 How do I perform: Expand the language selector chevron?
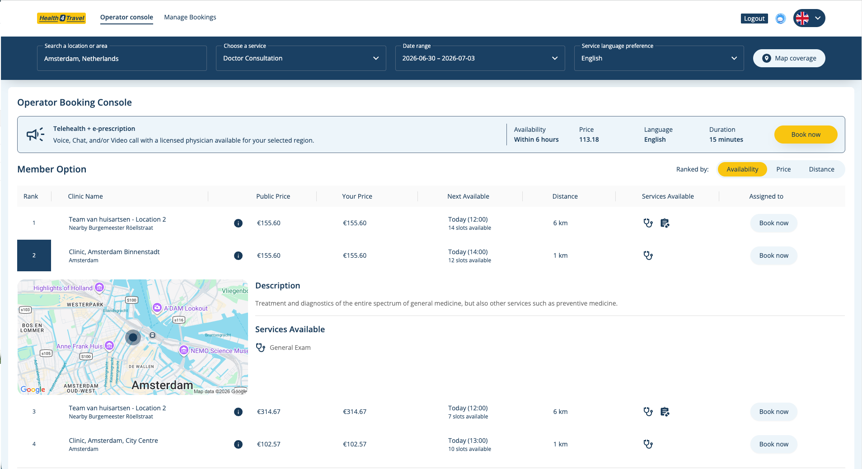pos(818,18)
